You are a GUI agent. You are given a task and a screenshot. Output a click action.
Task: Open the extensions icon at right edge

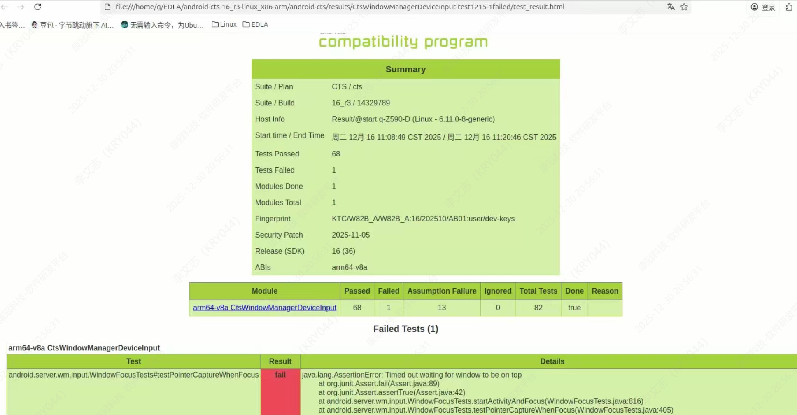point(789,7)
